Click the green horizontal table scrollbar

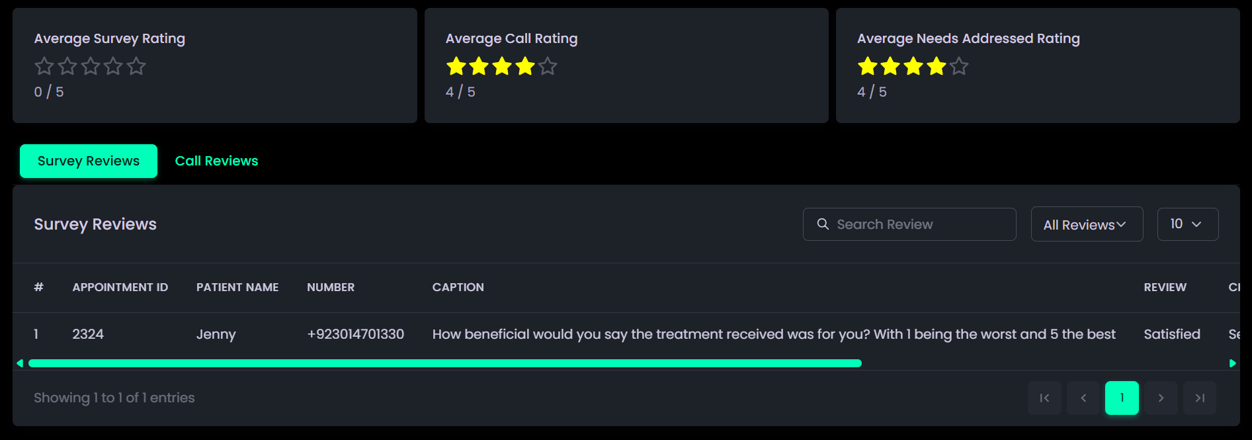click(444, 363)
